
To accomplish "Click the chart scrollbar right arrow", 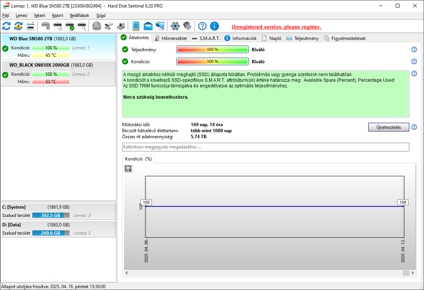I will (413, 273).
